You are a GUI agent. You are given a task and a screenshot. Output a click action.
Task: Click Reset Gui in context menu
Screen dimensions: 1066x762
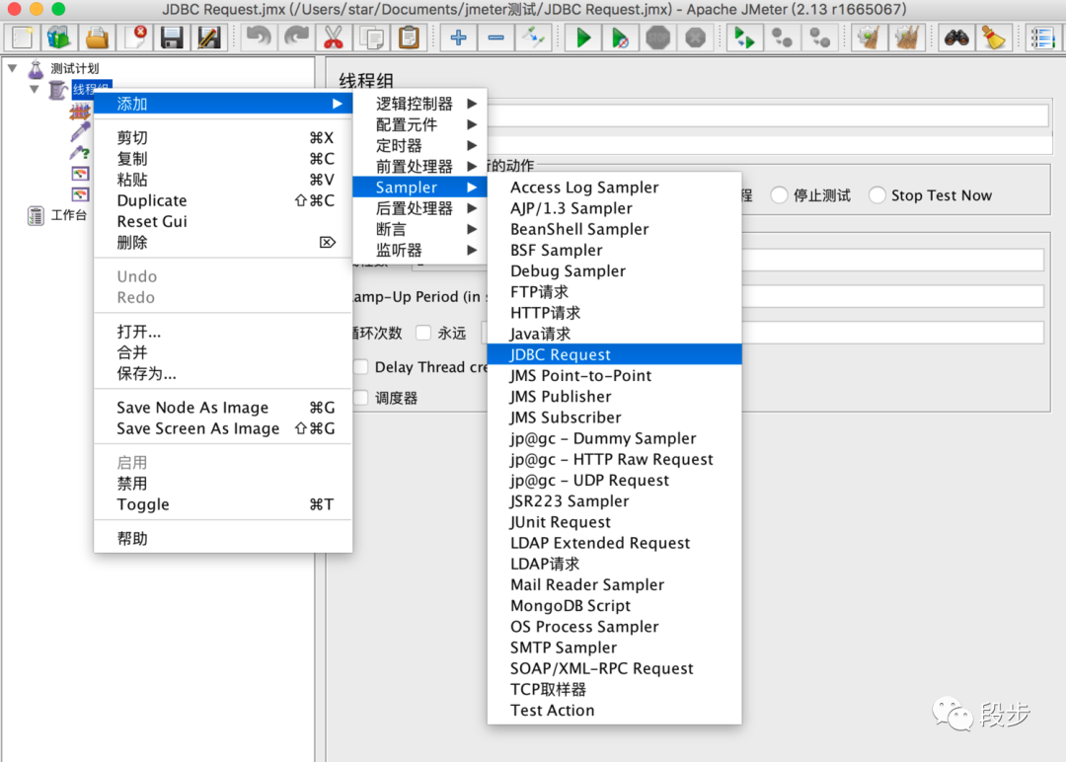[x=223, y=221]
